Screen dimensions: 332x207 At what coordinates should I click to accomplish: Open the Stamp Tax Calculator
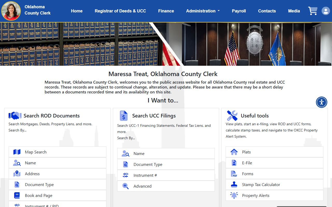(274, 184)
